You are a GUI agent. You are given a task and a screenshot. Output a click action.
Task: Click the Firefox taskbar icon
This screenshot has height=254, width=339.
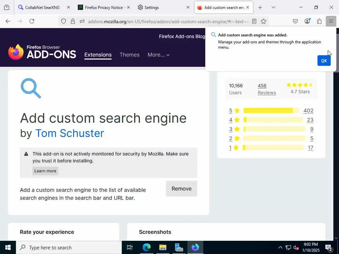[x=195, y=247]
